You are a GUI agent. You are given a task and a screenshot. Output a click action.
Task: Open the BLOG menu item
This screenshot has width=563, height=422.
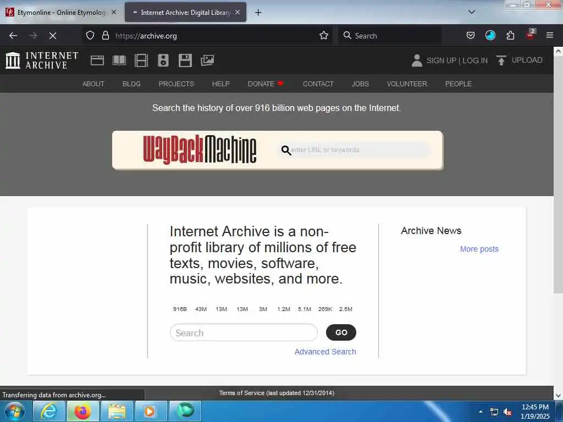pyautogui.click(x=131, y=84)
